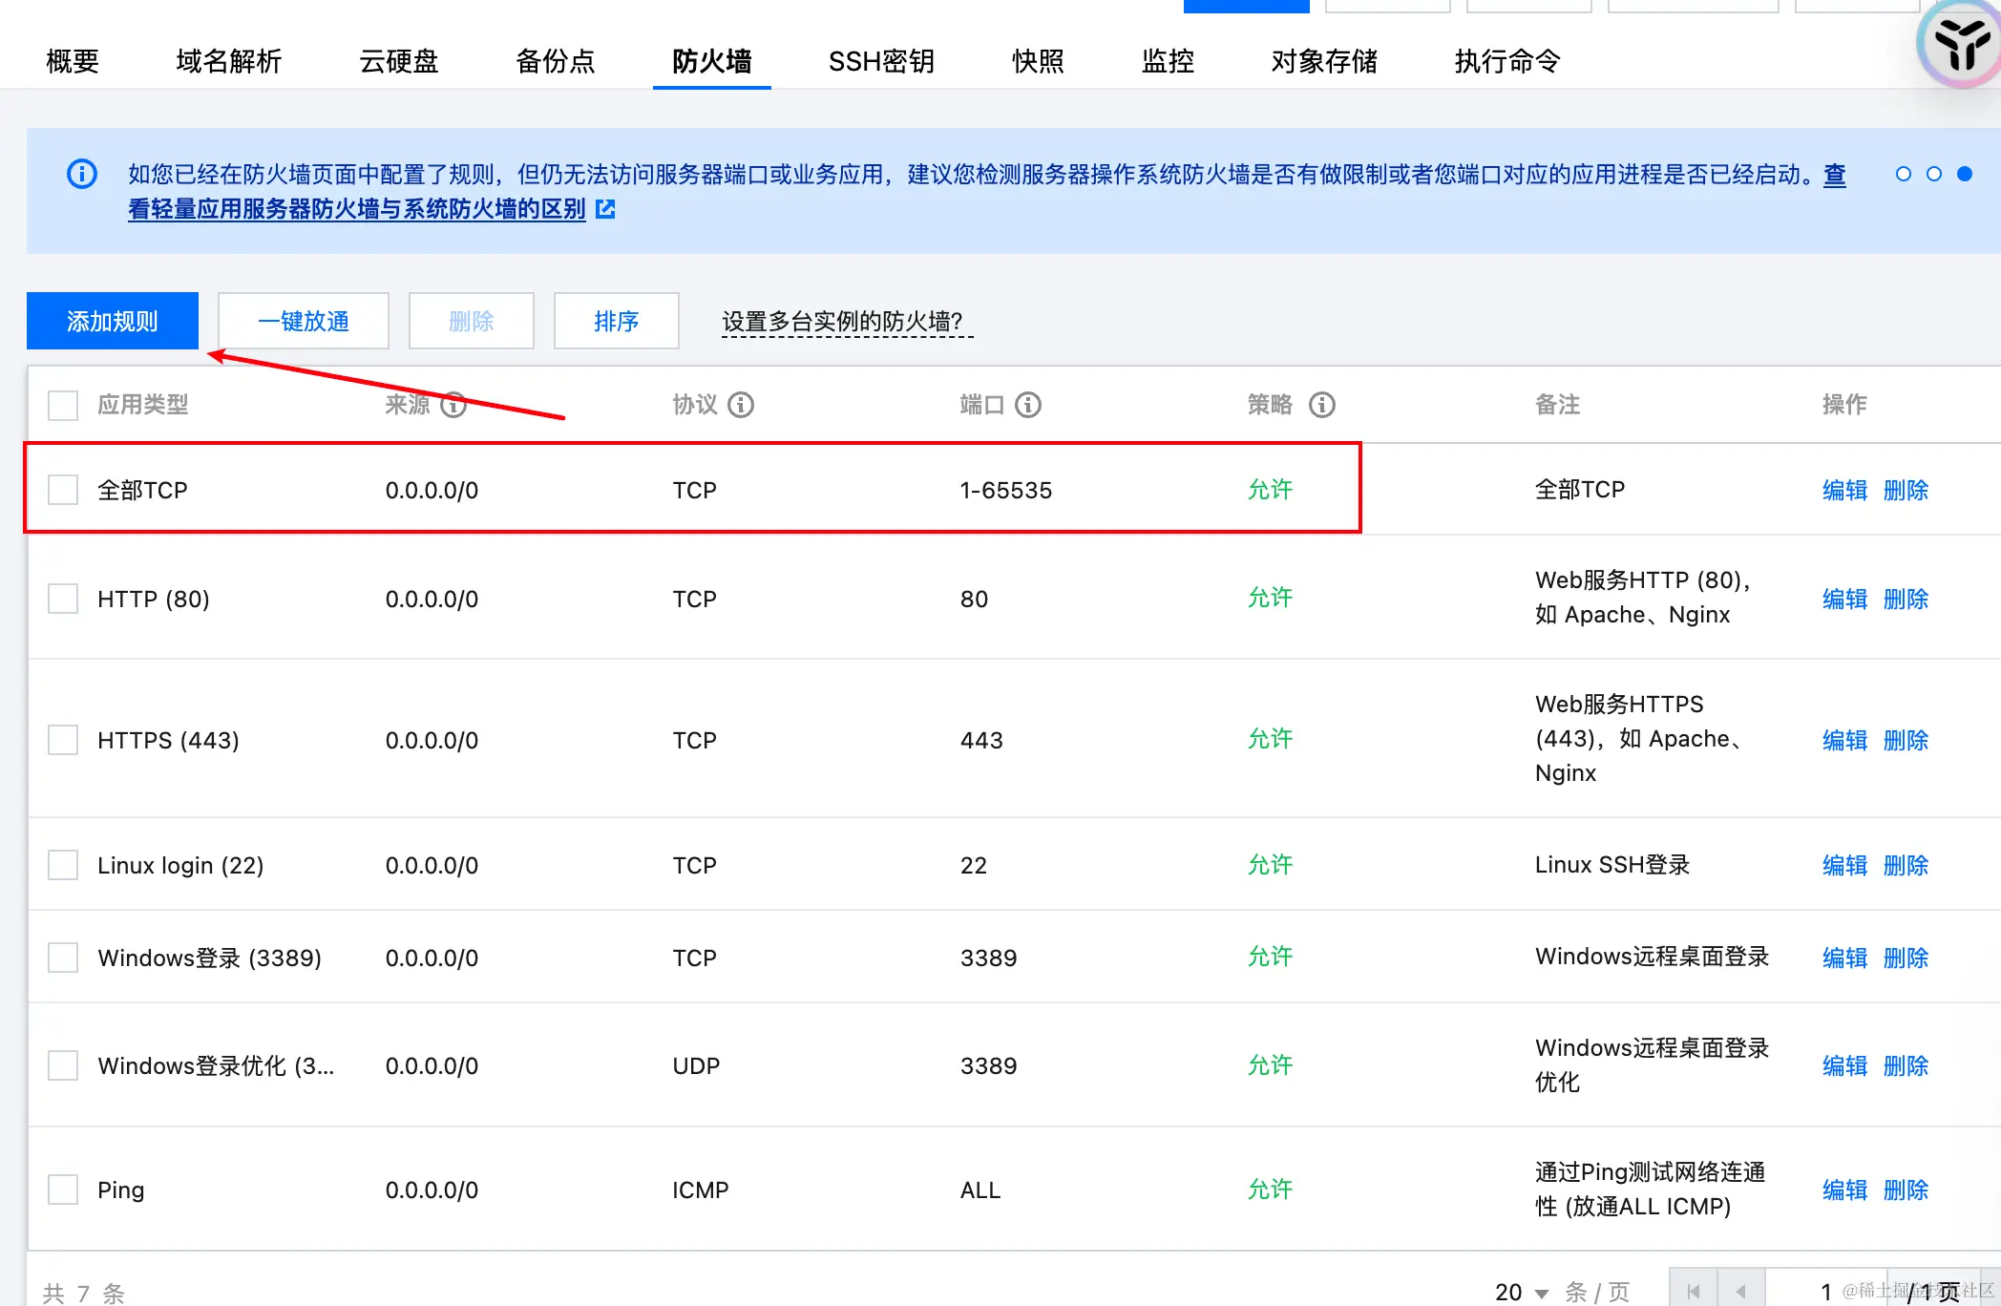Check the HTTP (80) rule checkbox
The height and width of the screenshot is (1306, 2001).
click(x=63, y=599)
